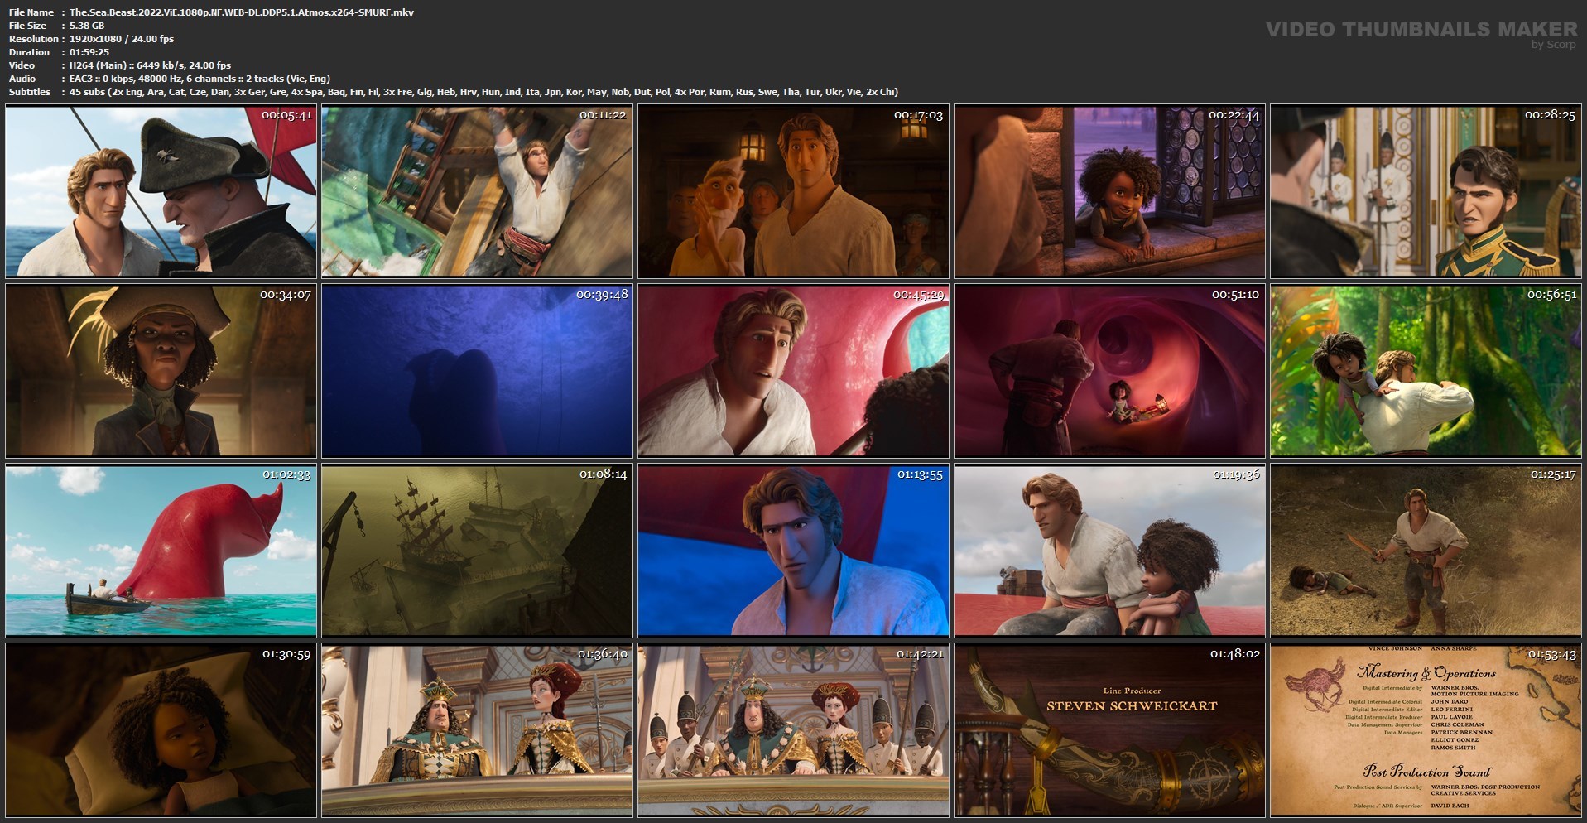Image resolution: width=1587 pixels, height=823 pixels.
Task: Select the thumbnail timestamped 00:45:29
Action: 793,371
